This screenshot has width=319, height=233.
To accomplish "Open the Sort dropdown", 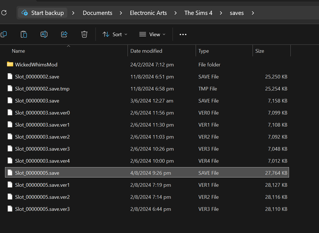I will [115, 34].
